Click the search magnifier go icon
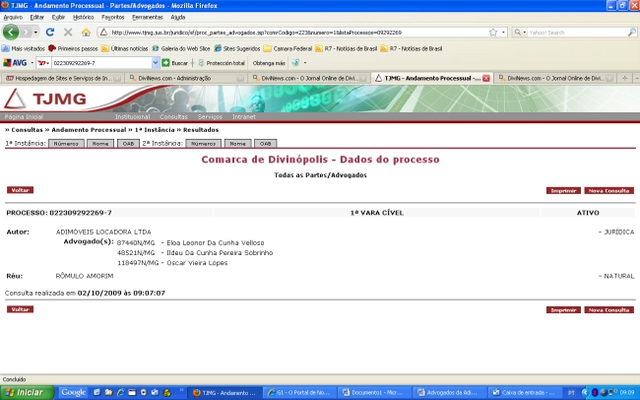Image resolution: width=640 pixels, height=400 pixels. pos(632,32)
